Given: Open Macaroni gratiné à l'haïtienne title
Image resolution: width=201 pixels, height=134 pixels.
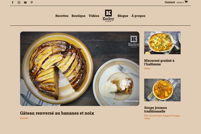Looking at the screenshot, I should pos(159,62).
